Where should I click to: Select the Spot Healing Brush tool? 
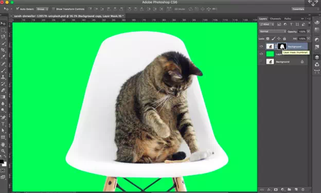point(3,64)
